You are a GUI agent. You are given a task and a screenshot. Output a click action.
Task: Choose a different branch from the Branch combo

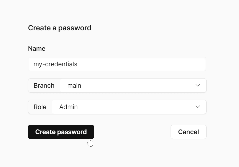tap(133, 85)
